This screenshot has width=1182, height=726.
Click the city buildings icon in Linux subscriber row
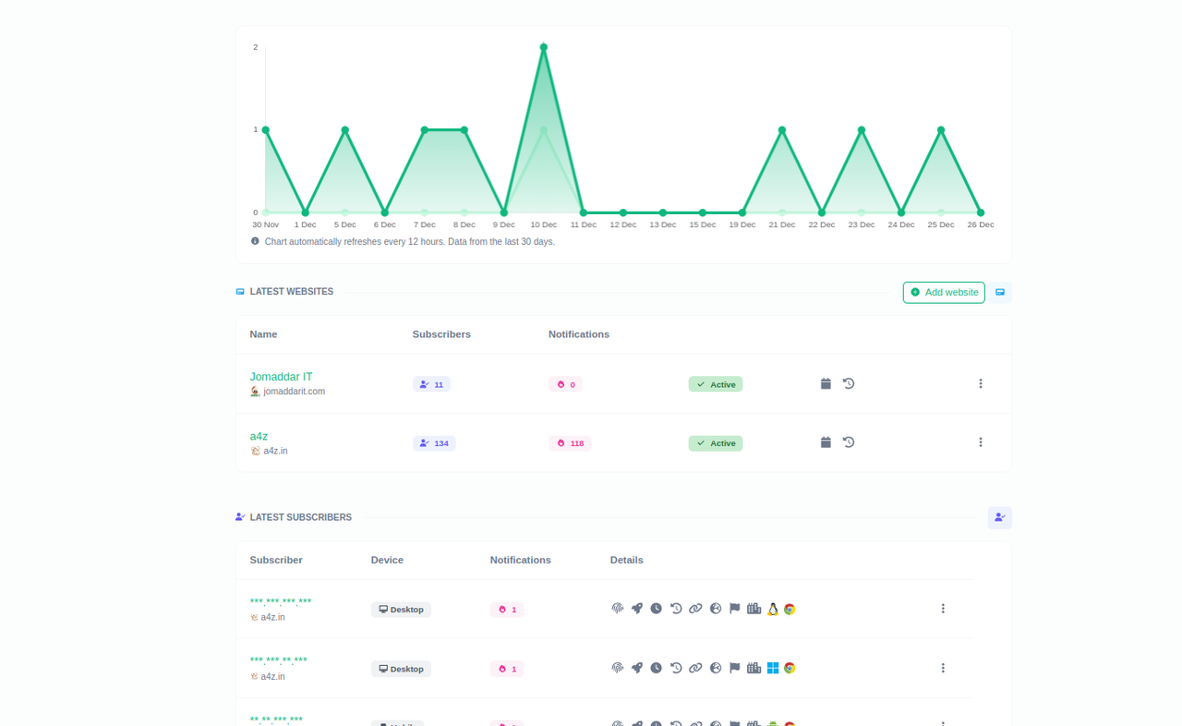point(754,609)
